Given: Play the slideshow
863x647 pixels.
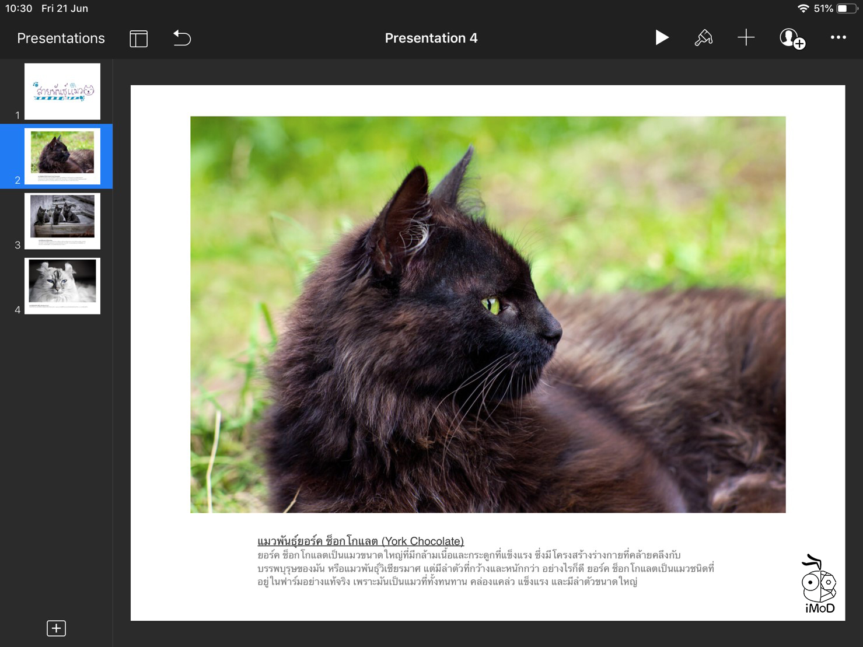Looking at the screenshot, I should tap(661, 38).
